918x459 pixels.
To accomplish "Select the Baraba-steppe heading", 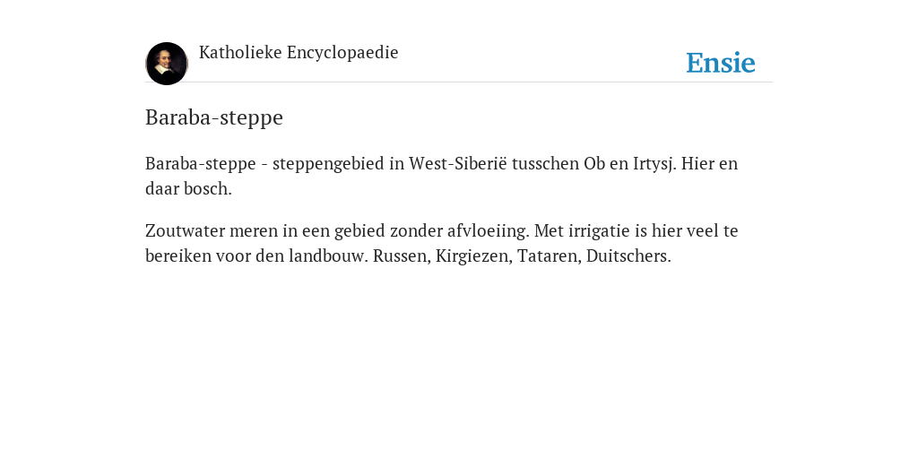I will [214, 117].
